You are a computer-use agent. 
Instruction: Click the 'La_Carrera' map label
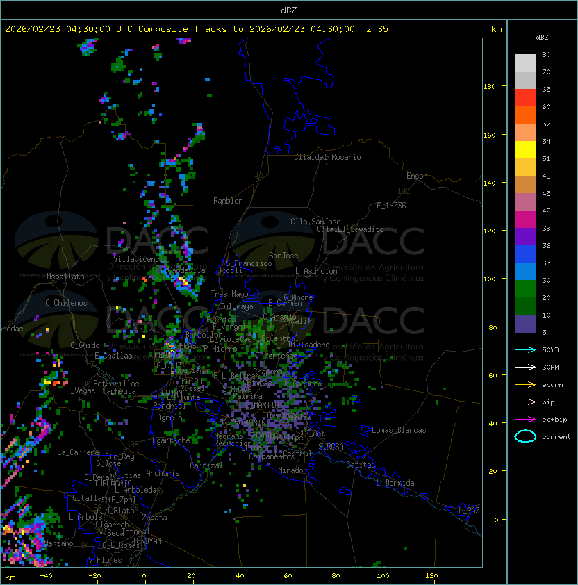coord(78,452)
